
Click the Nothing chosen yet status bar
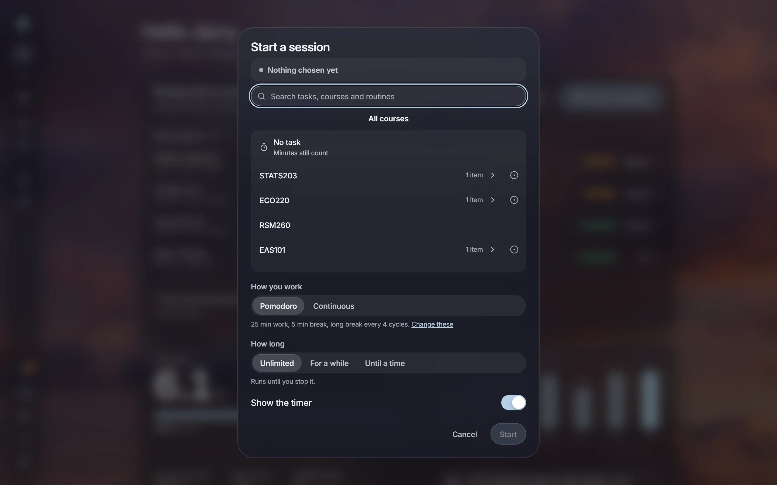coord(388,70)
